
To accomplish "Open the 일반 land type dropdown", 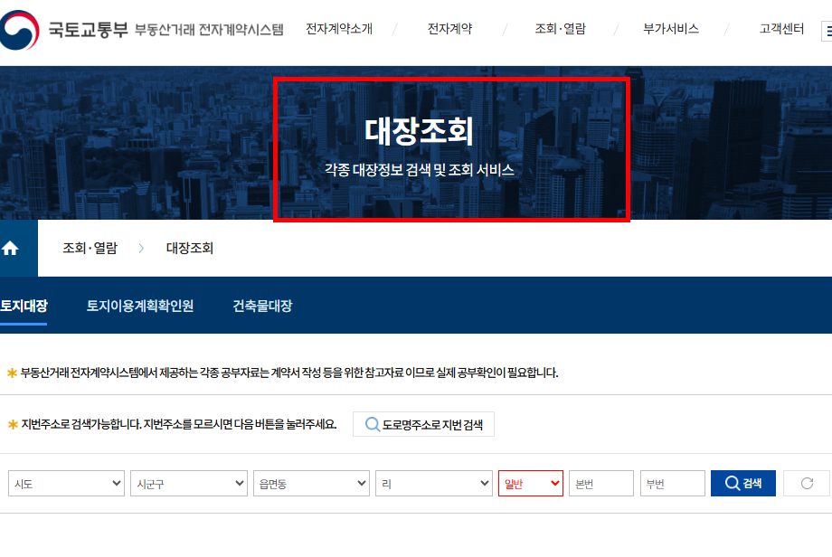I will pos(530,483).
